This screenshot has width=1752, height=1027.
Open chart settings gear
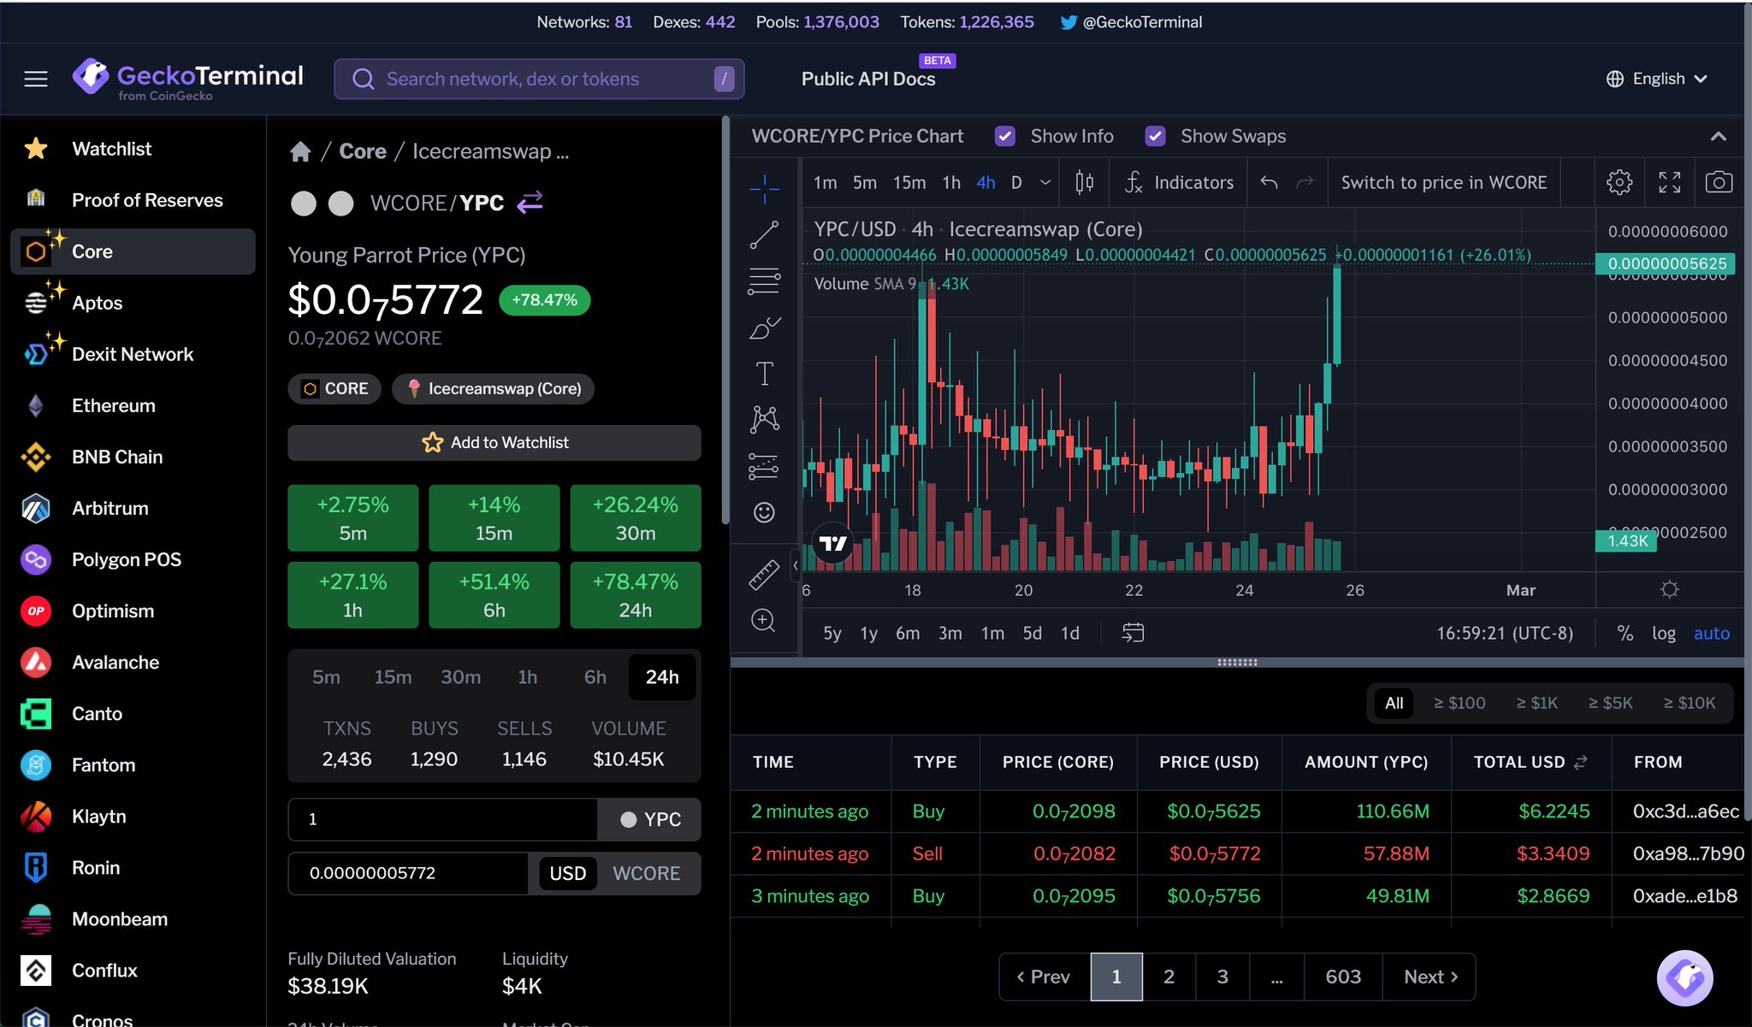point(1619,182)
